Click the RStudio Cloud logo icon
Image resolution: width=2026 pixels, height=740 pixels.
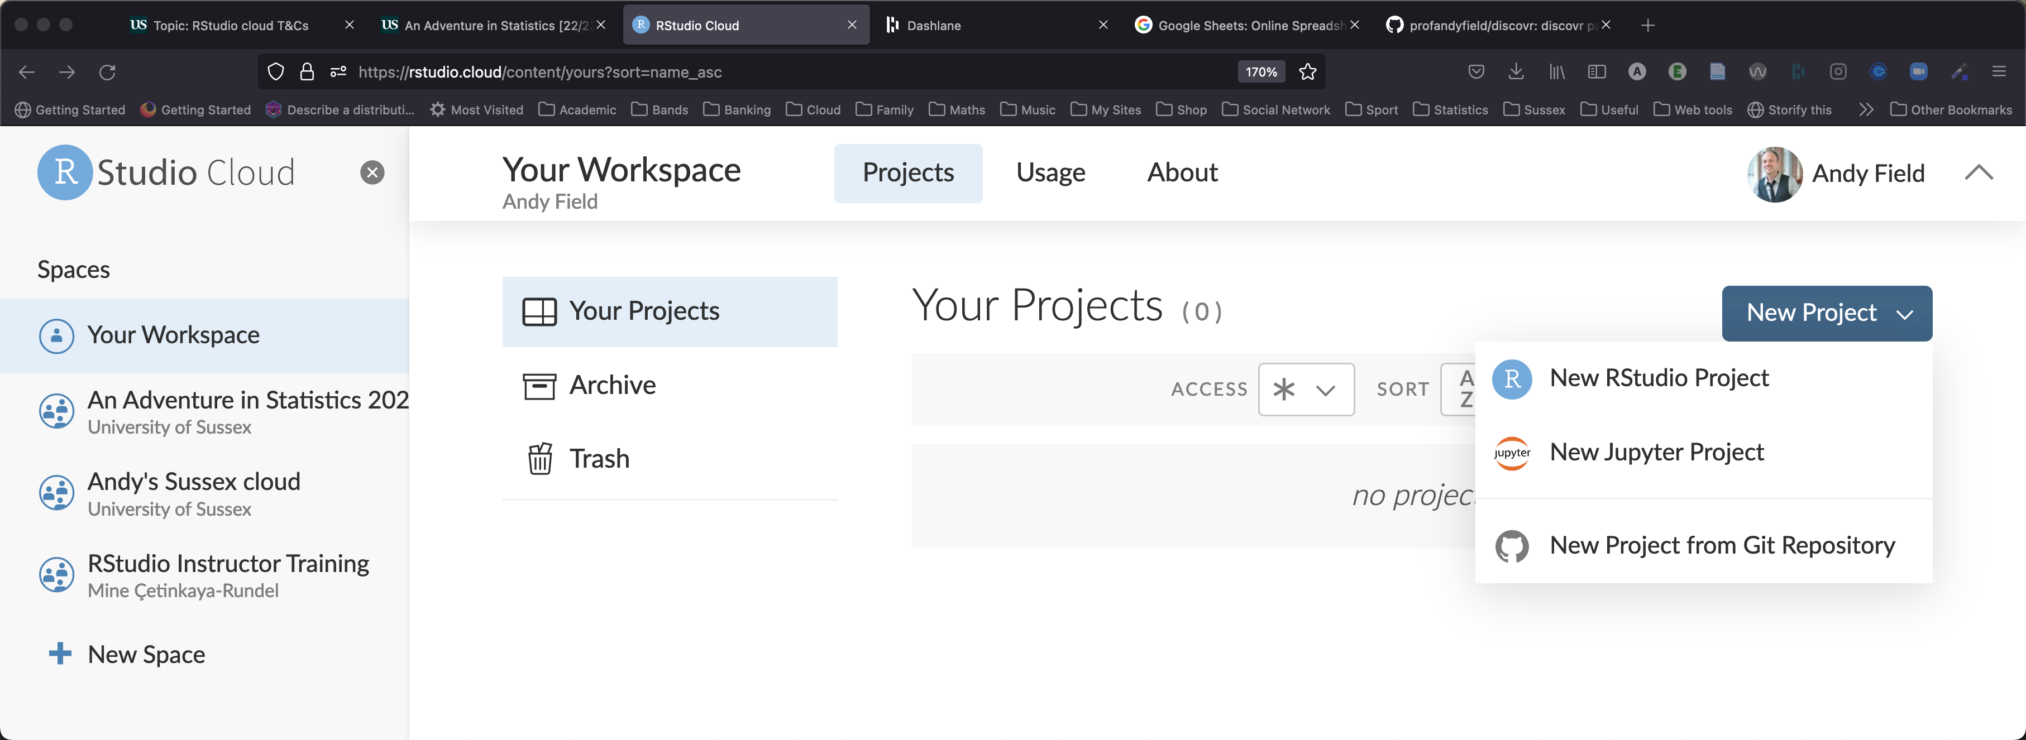coord(65,172)
